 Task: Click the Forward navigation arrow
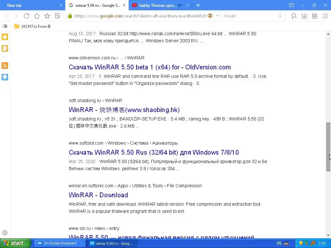[x=16, y=16]
